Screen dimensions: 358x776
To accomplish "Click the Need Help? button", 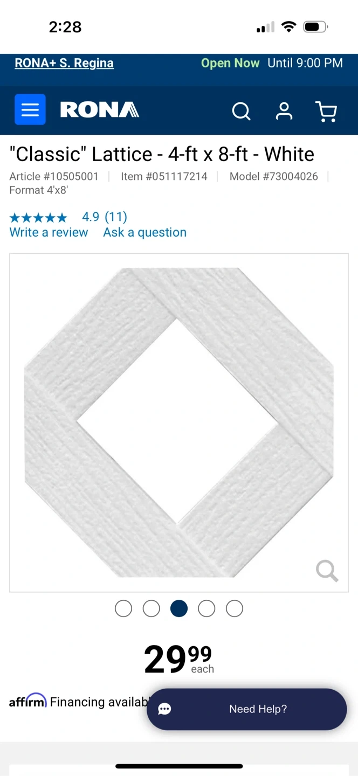I will click(247, 709).
